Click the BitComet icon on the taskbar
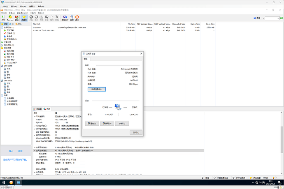This screenshot has height=189, width=284. pyautogui.click(x=11, y=182)
